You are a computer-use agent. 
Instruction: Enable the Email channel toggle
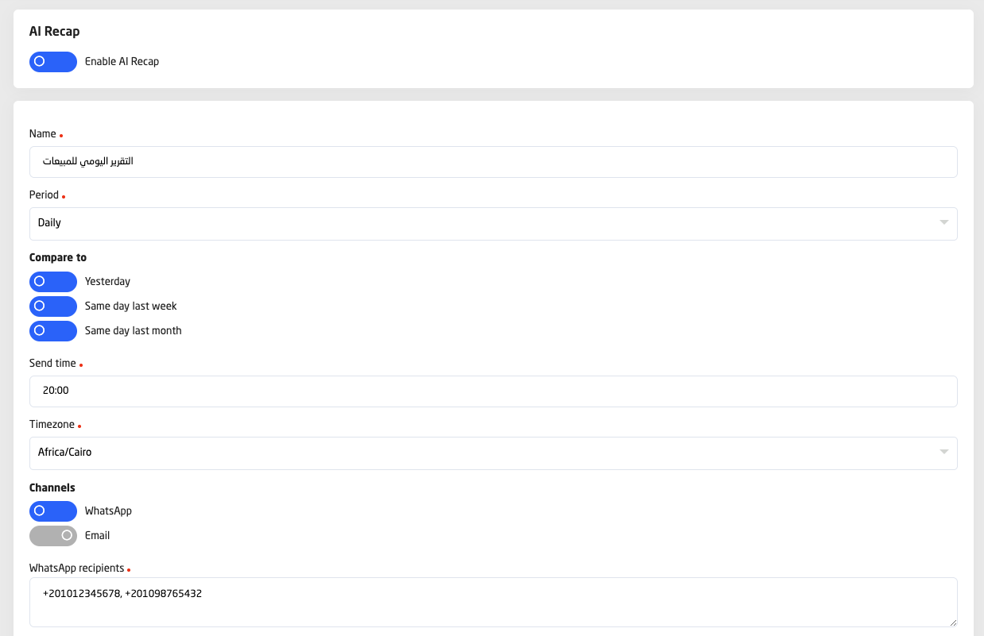[53, 536]
